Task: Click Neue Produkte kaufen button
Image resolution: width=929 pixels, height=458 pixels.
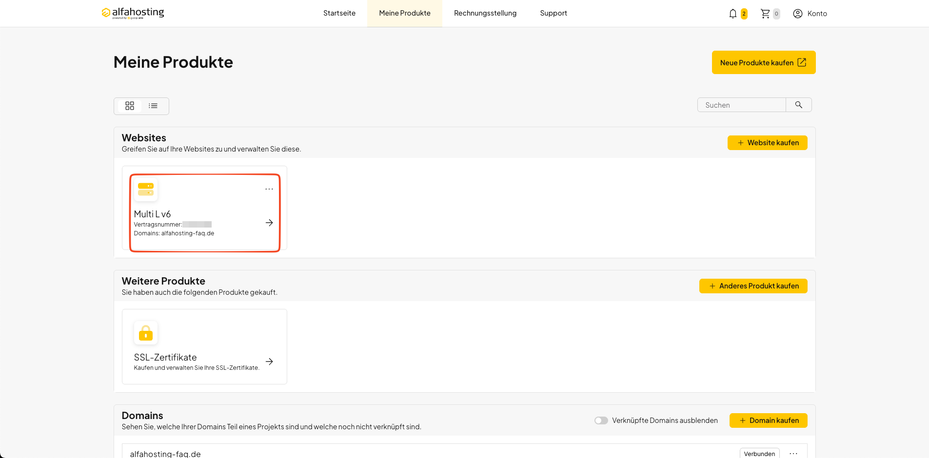Action: pos(764,62)
